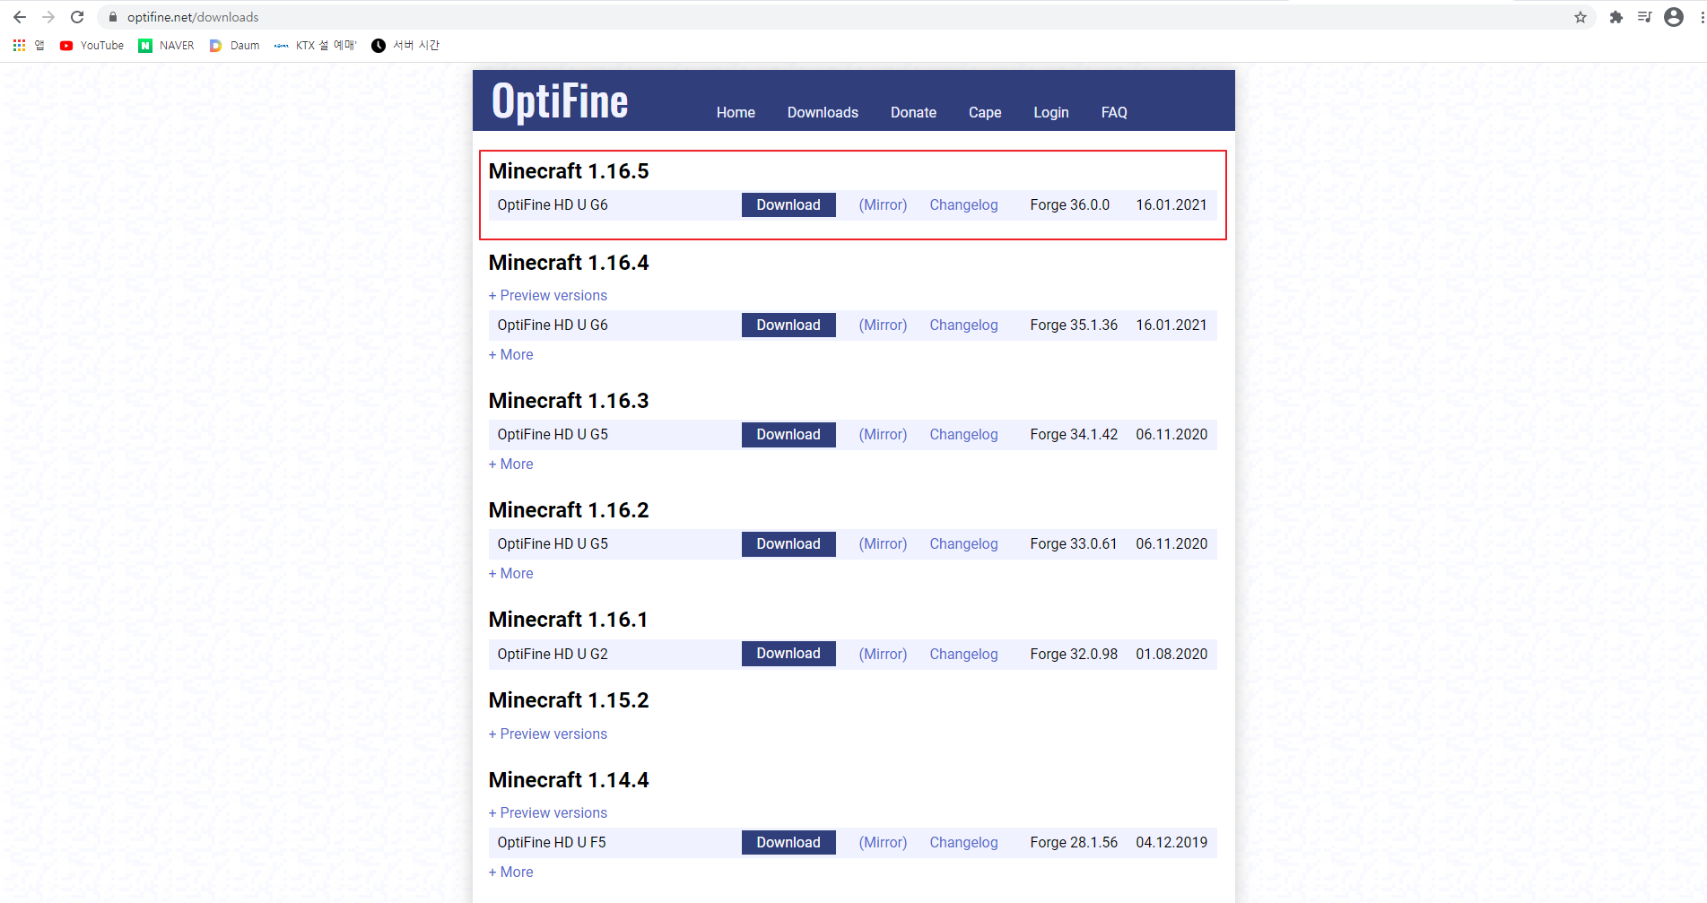This screenshot has height=903, width=1707.
Task: Open the Mirror link for Minecraft 1.16.5
Action: 883,204
